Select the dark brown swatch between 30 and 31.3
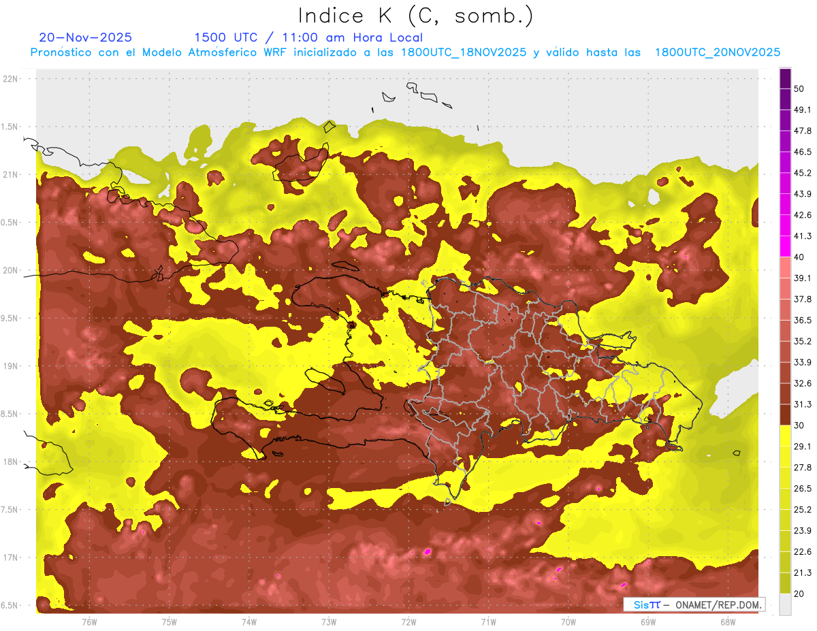This screenshot has height=631, width=817. click(x=786, y=415)
